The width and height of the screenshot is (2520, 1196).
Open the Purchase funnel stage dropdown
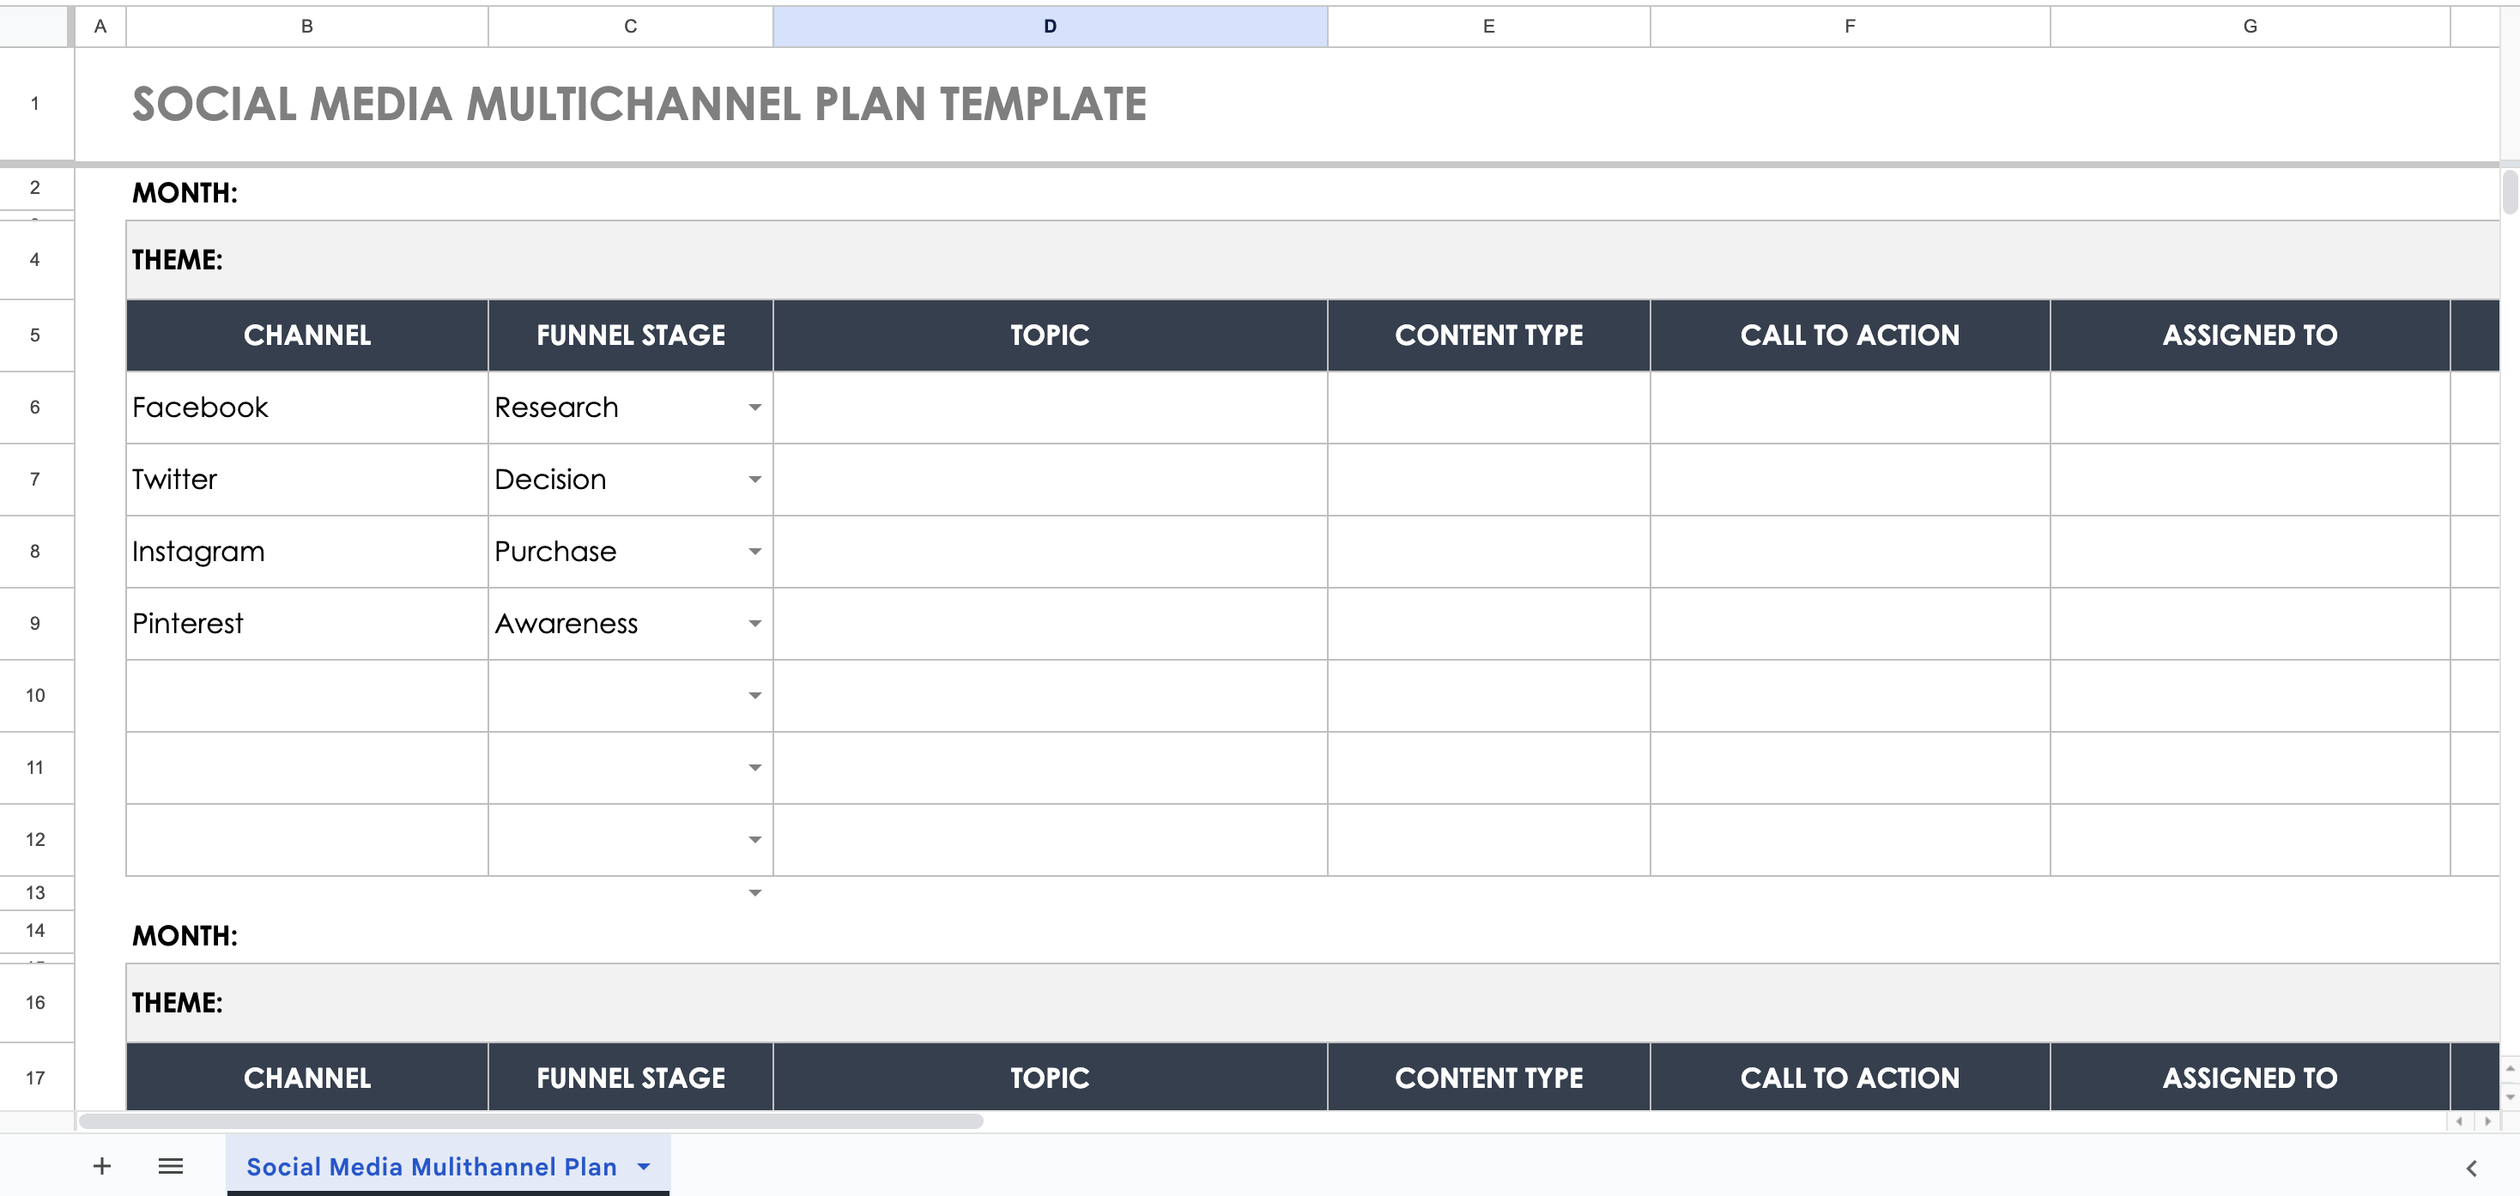754,552
